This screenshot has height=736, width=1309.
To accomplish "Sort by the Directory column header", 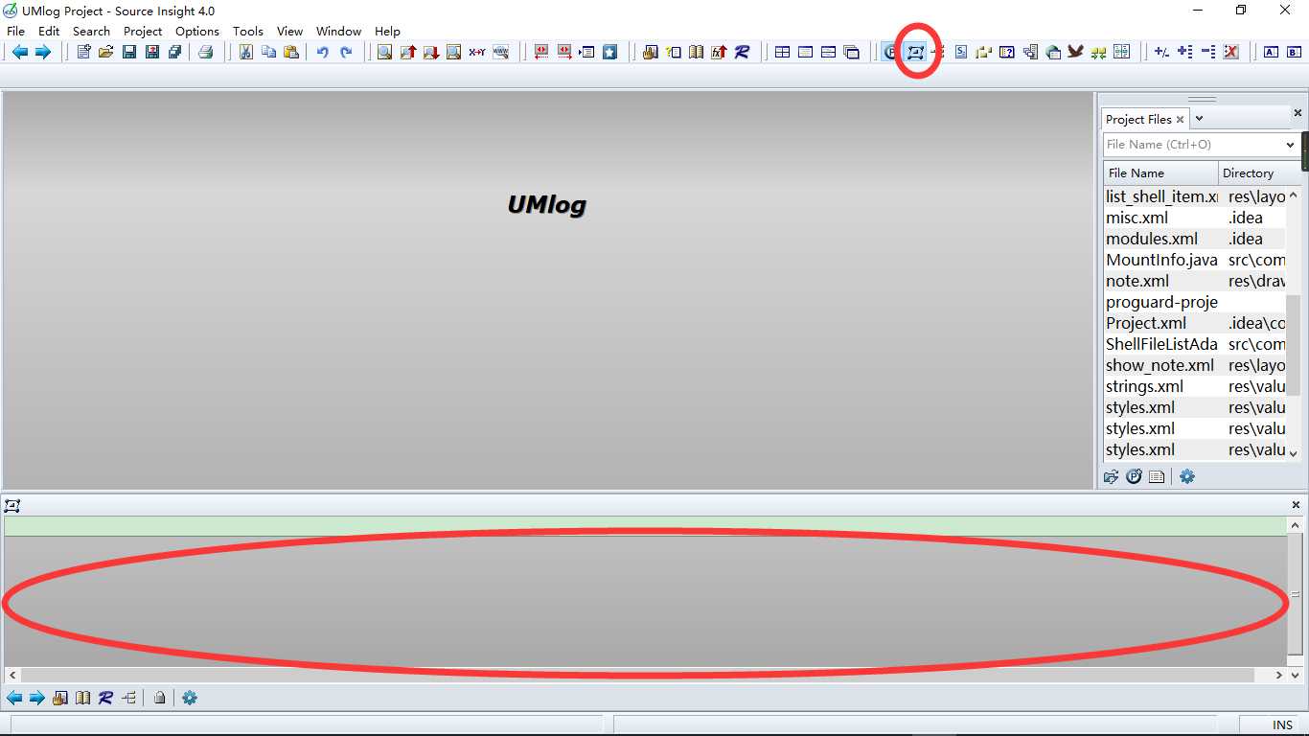I will [x=1259, y=172].
